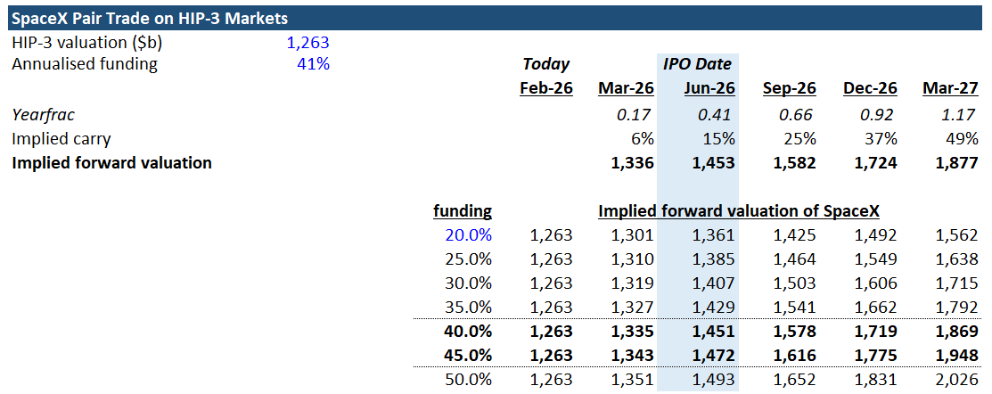
Task: Select the 1,385 cell in the 25.0% row
Action: point(714,259)
